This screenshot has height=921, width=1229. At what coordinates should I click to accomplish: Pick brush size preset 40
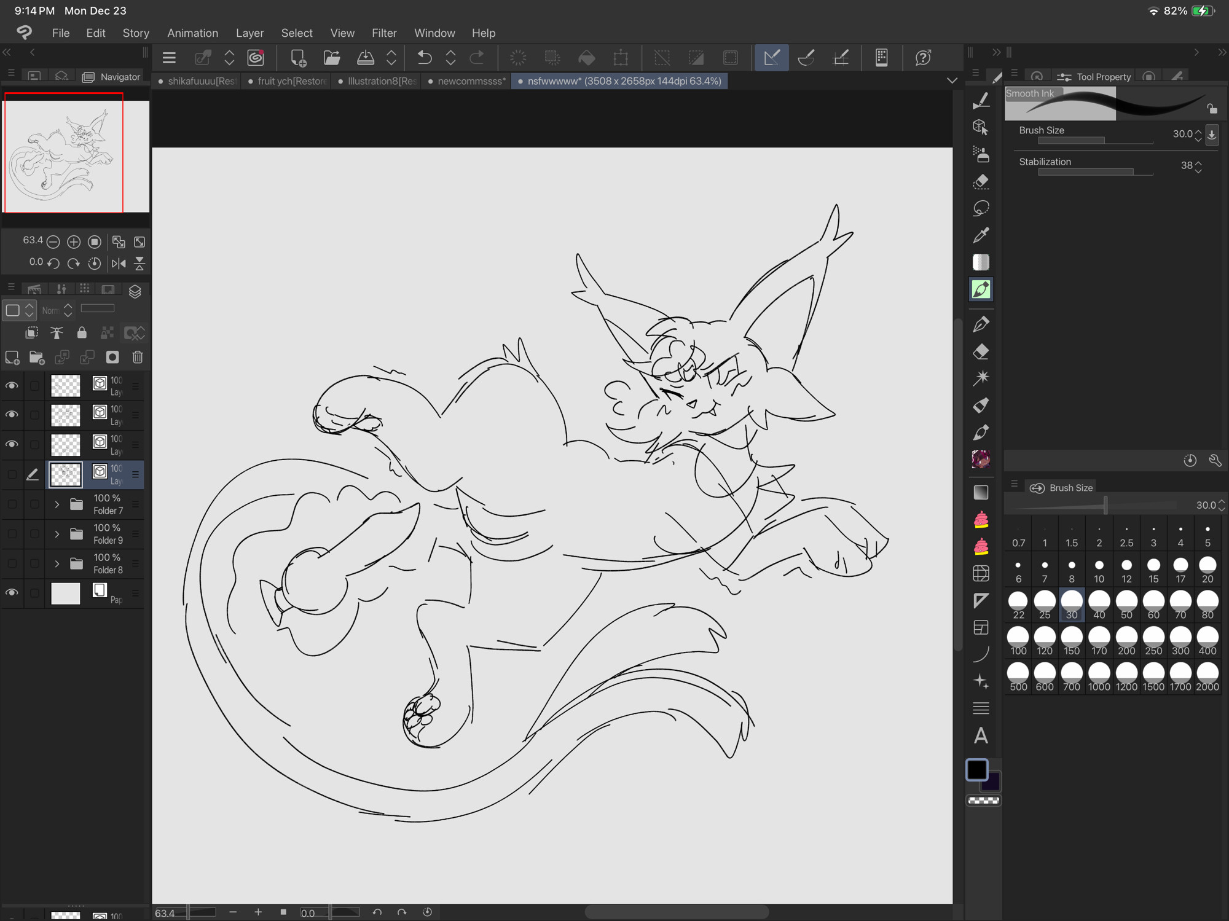(1099, 605)
